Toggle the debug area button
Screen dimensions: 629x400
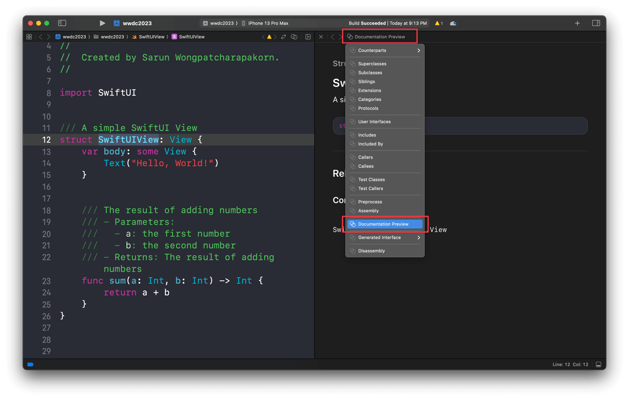point(598,364)
